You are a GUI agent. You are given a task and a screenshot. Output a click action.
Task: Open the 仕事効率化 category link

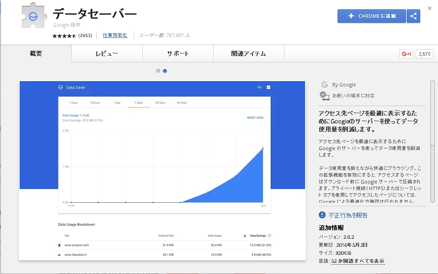[x=115, y=35]
